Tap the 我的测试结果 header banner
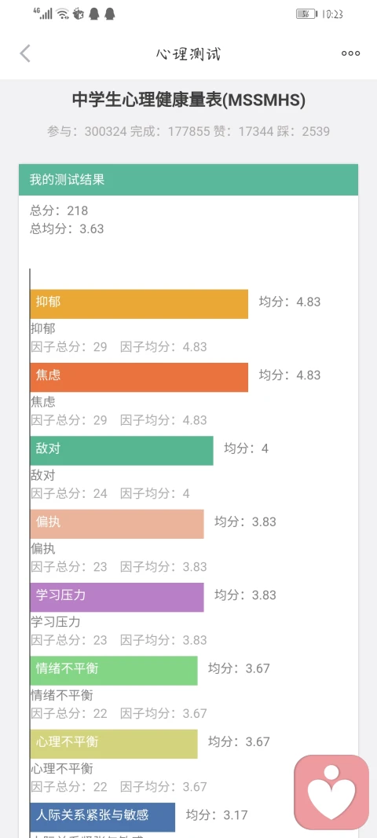 click(x=188, y=180)
